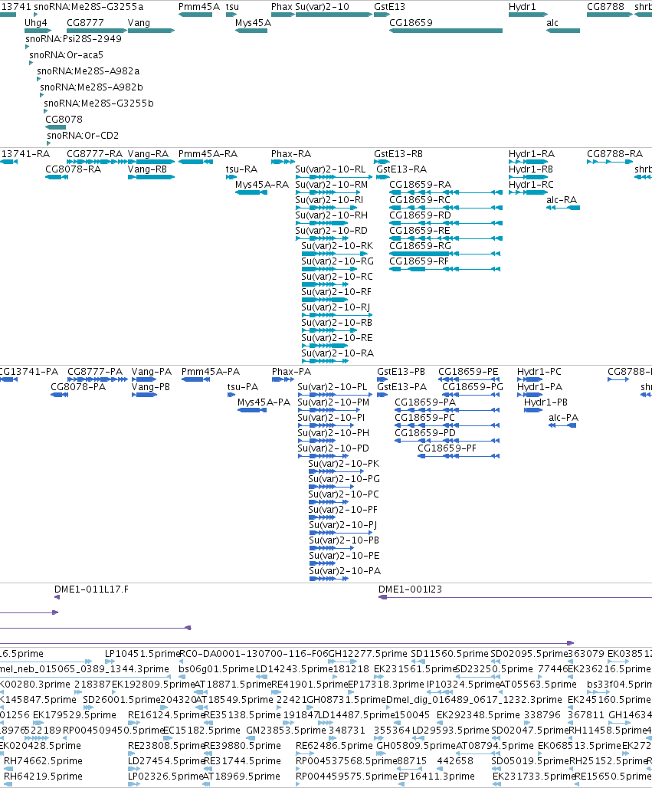
Task: Click the alc-RA transcript label
Action: point(562,199)
